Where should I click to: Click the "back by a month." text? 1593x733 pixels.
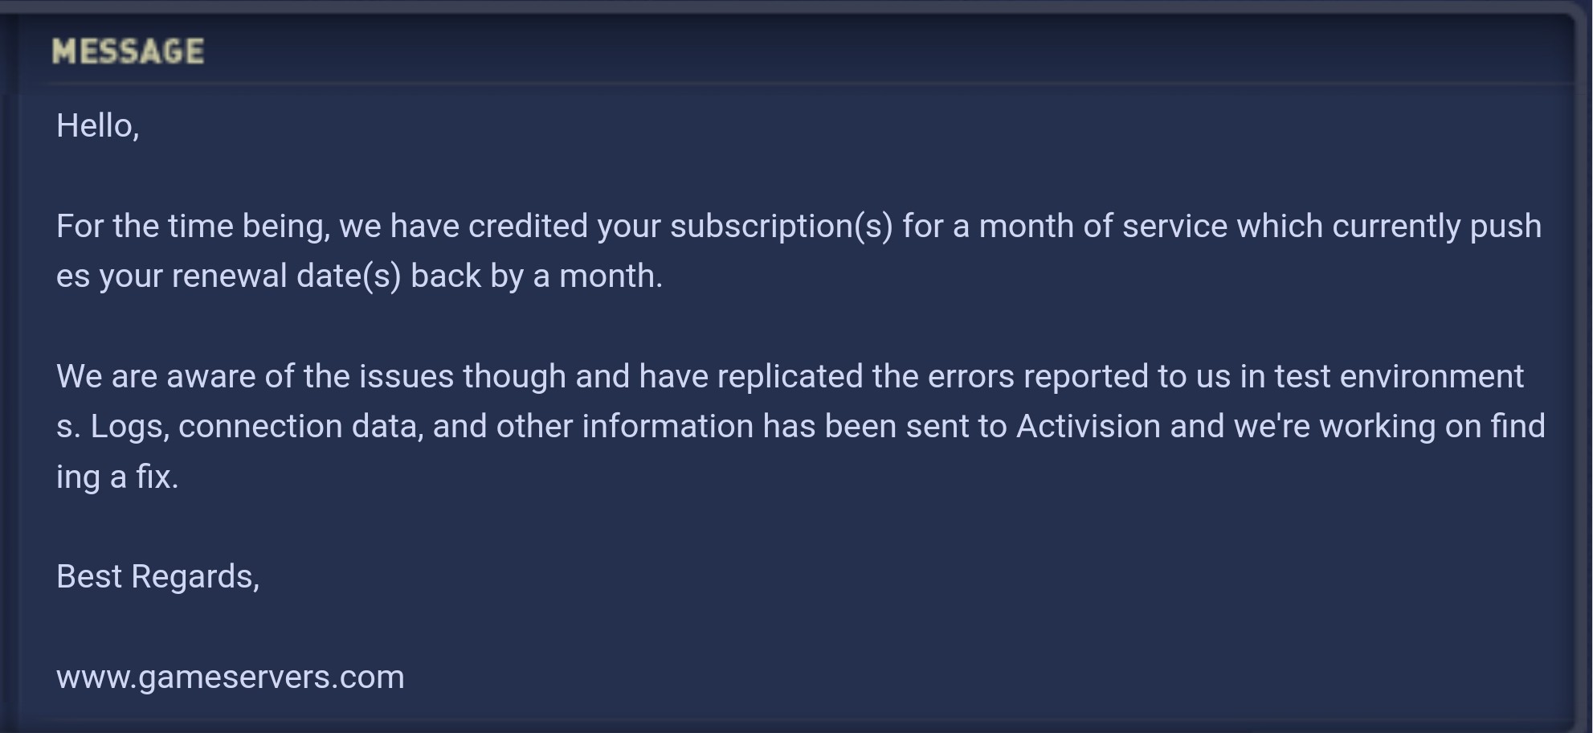click(536, 276)
